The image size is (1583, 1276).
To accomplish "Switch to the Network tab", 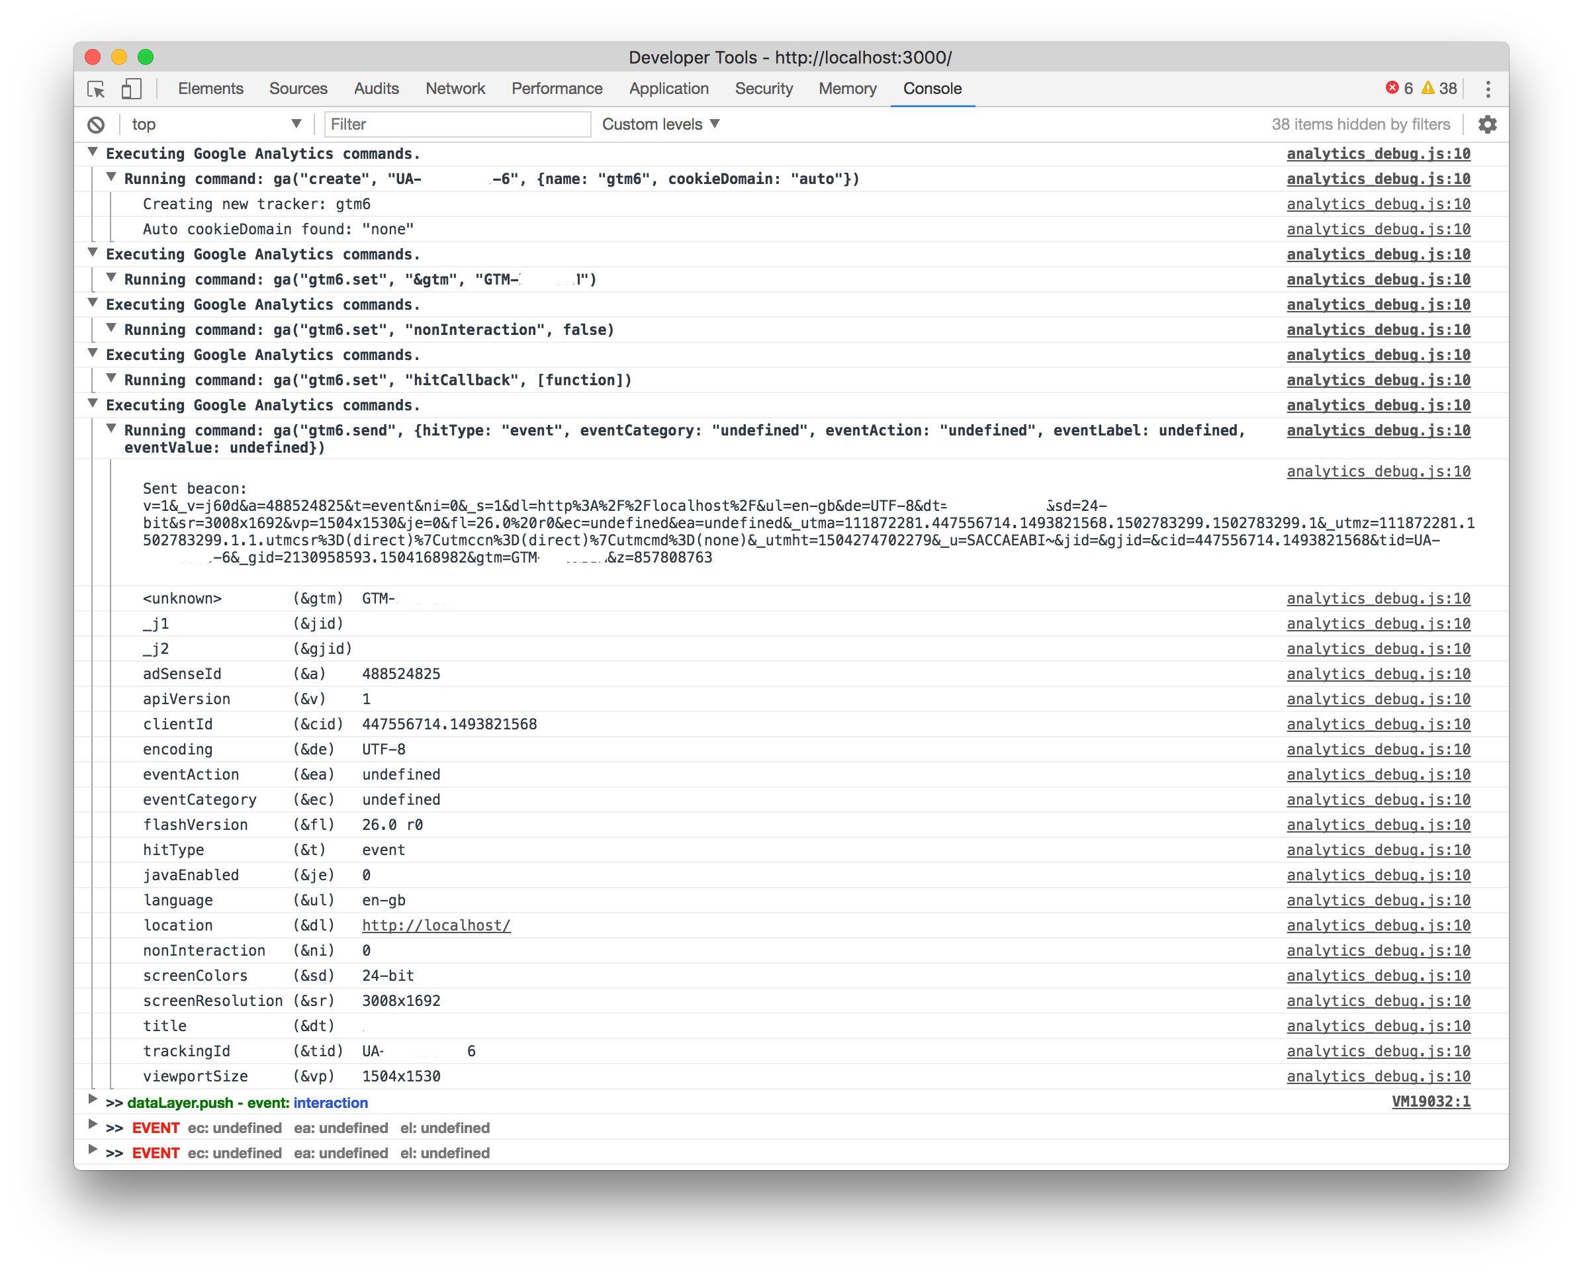I will click(x=455, y=89).
